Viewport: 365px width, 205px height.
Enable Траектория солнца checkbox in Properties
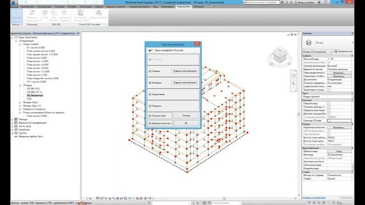coord(329,90)
